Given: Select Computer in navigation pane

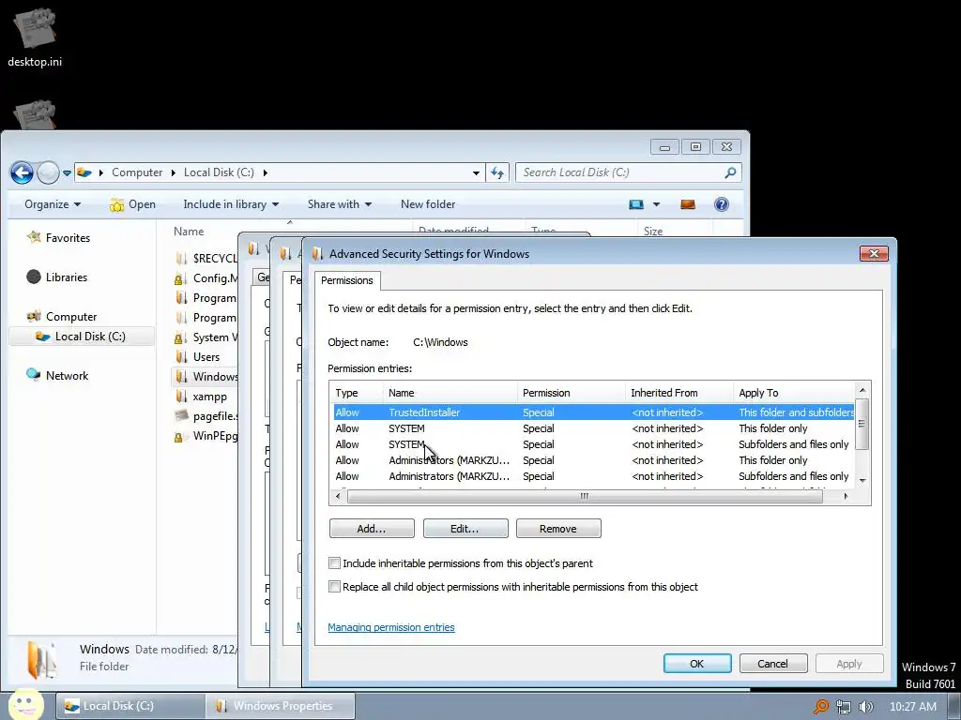Looking at the screenshot, I should [x=62, y=317].
